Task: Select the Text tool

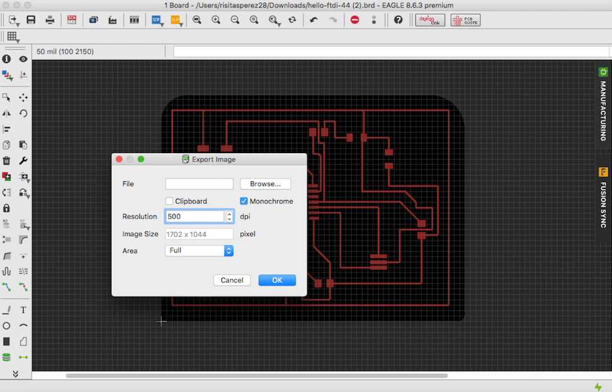Action: click(x=23, y=310)
